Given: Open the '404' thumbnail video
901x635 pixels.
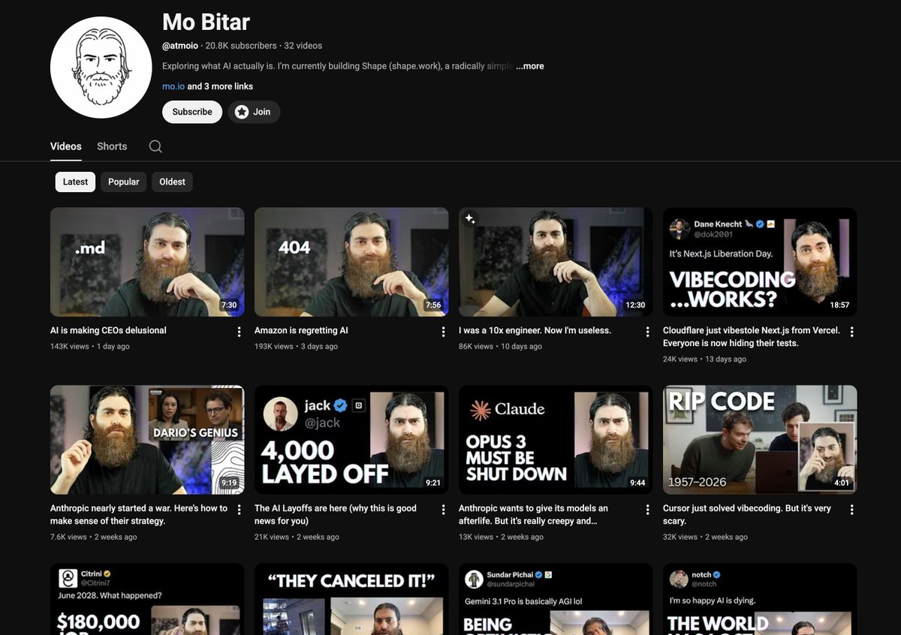Looking at the screenshot, I should [351, 262].
